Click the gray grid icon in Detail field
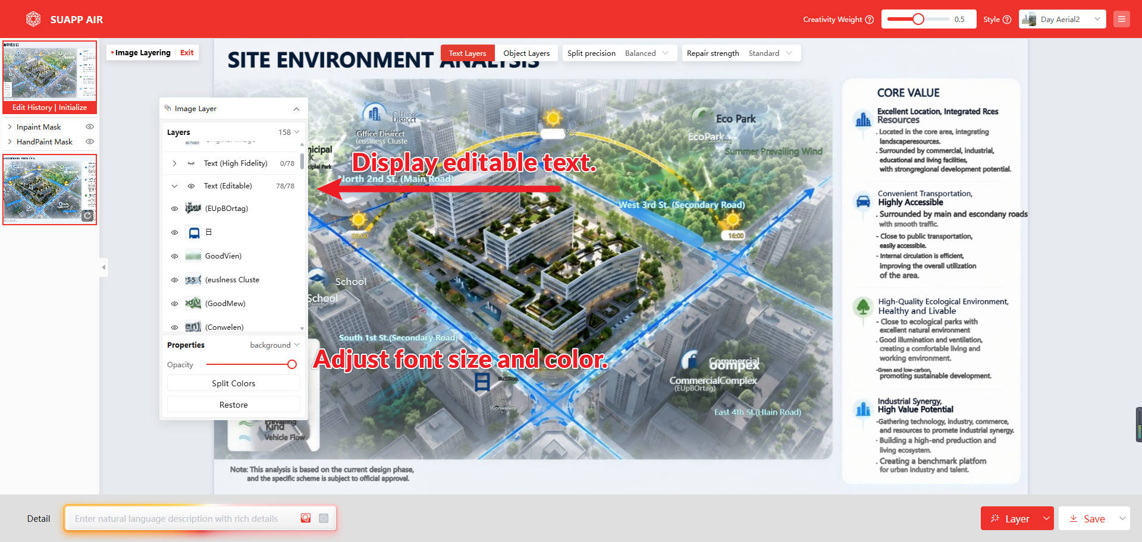The height and width of the screenshot is (542, 1142). click(x=324, y=518)
